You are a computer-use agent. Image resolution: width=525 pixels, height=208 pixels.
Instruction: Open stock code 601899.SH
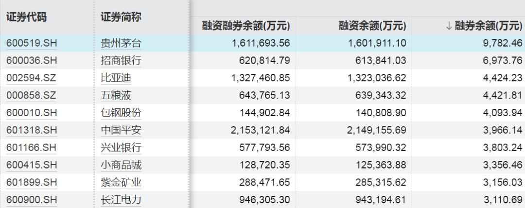click(x=32, y=183)
